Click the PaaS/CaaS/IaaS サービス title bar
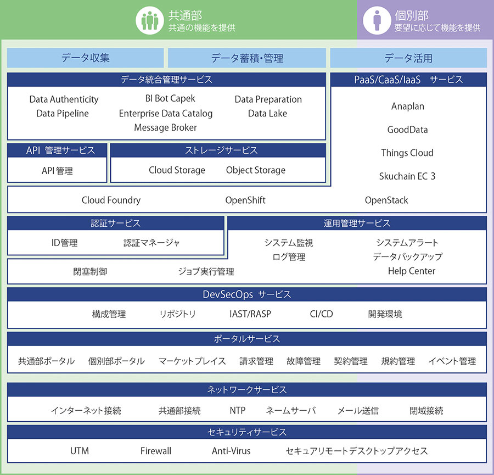This screenshot has width=494, height=475. (408, 80)
